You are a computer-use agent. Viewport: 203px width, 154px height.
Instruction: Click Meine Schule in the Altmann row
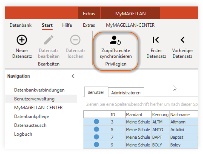tap(138, 122)
